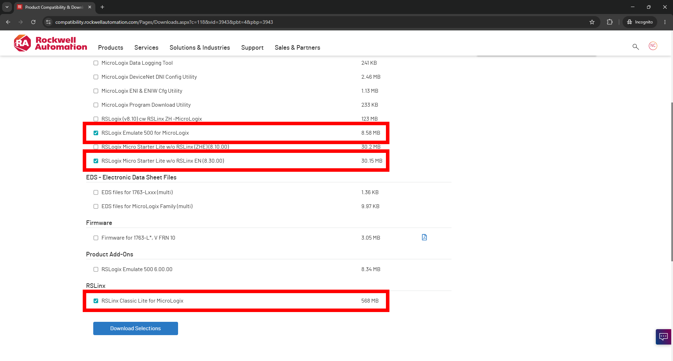Open the Services menu
Viewport: 673px width, 361px height.
point(146,48)
